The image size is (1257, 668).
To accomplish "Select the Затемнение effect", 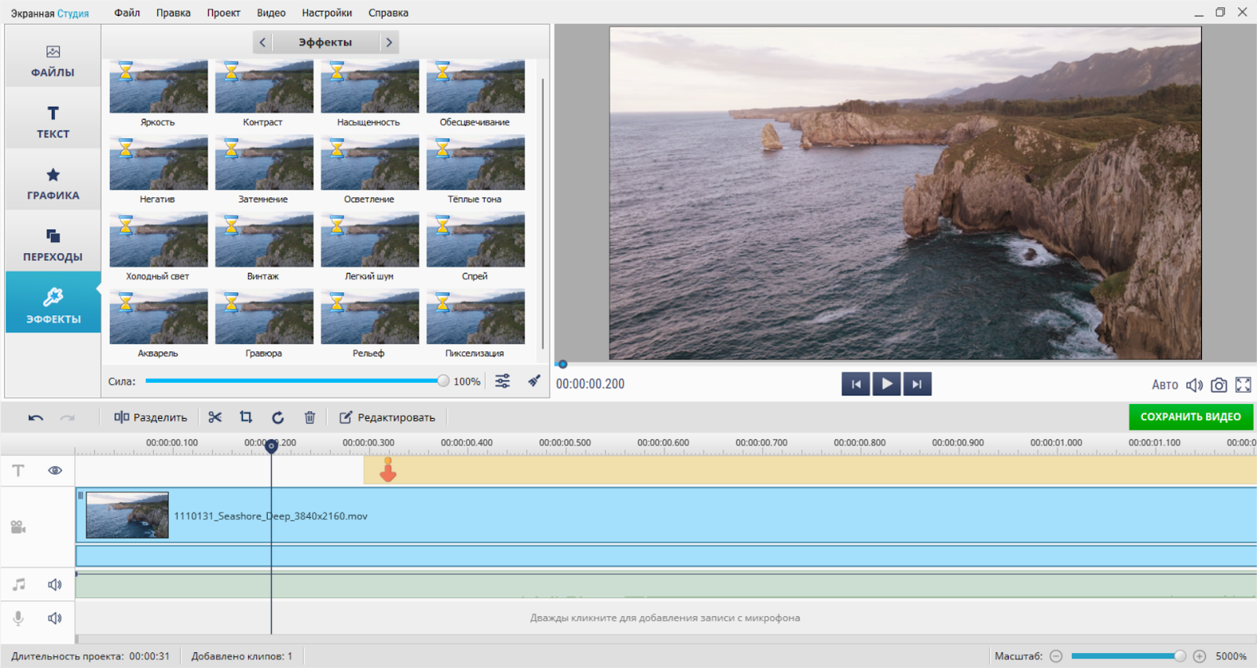I will click(264, 163).
